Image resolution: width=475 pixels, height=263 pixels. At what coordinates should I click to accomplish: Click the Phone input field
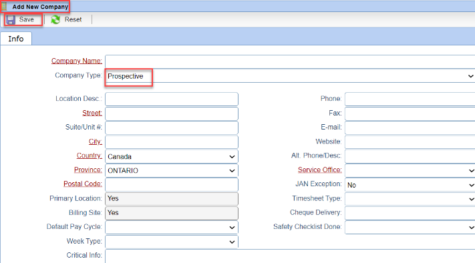pyautogui.click(x=410, y=99)
